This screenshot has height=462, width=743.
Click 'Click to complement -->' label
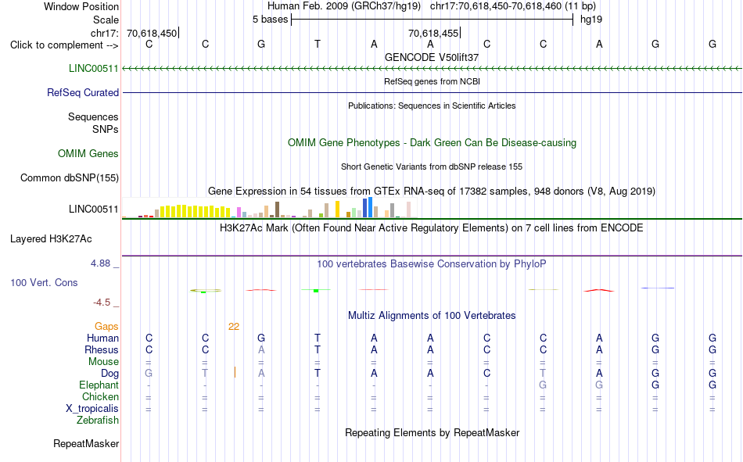pos(64,45)
